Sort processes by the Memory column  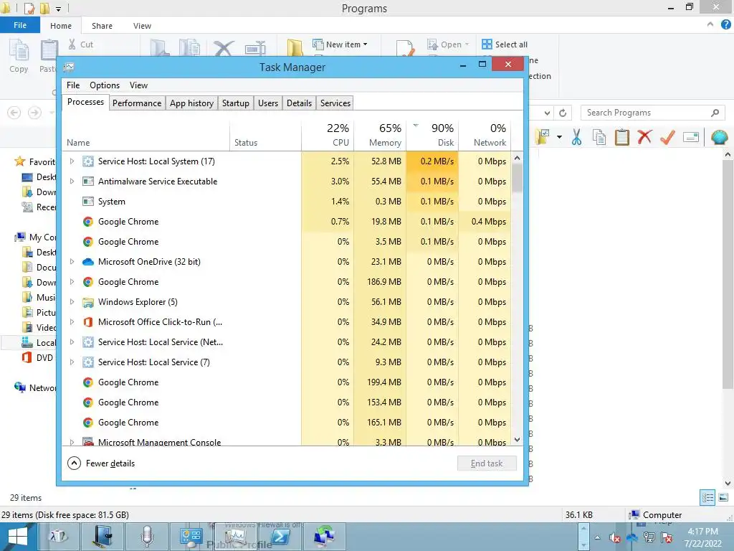(x=380, y=136)
